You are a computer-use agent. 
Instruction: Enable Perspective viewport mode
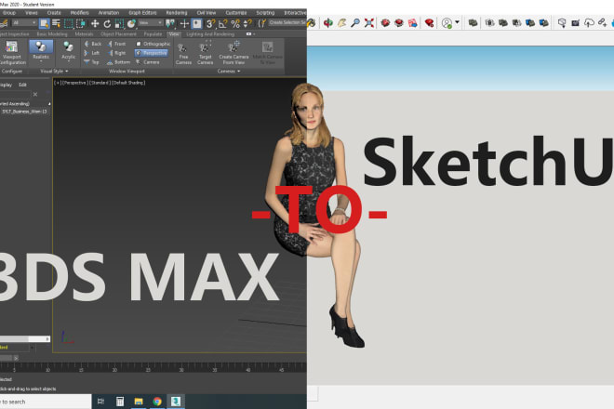click(x=152, y=53)
